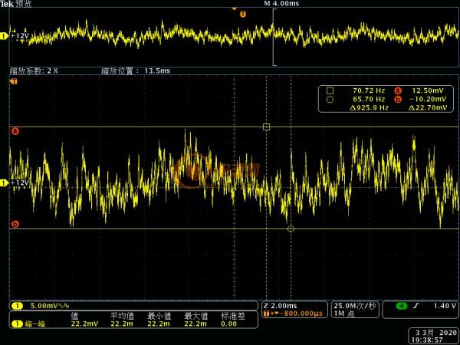Click the +12V label in the overview strip
Screen dimensions: 460x345
20,36
